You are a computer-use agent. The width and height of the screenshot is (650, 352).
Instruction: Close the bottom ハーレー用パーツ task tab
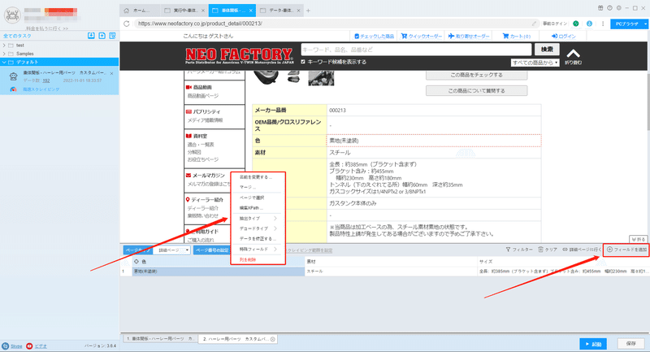pyautogui.click(x=273, y=339)
